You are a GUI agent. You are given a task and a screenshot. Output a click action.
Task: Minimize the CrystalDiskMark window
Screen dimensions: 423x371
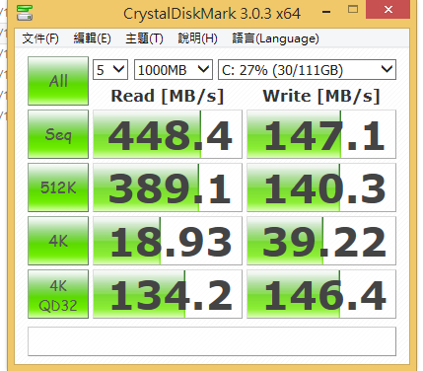click(x=326, y=12)
